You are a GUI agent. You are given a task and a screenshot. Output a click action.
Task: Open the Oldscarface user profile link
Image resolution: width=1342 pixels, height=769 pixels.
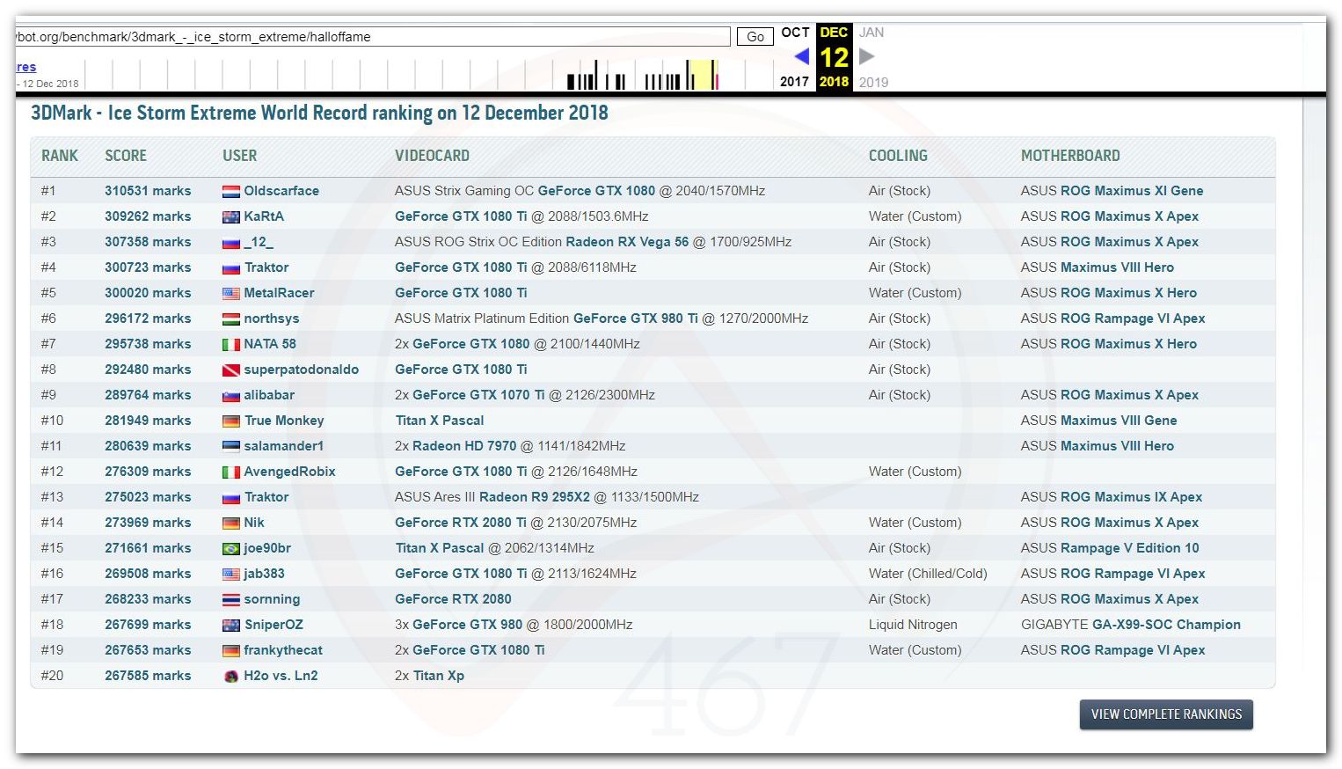pyautogui.click(x=281, y=191)
